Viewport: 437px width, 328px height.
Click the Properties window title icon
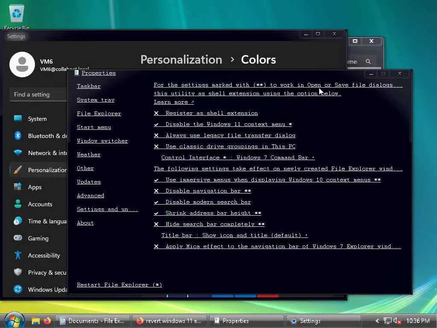76,73
